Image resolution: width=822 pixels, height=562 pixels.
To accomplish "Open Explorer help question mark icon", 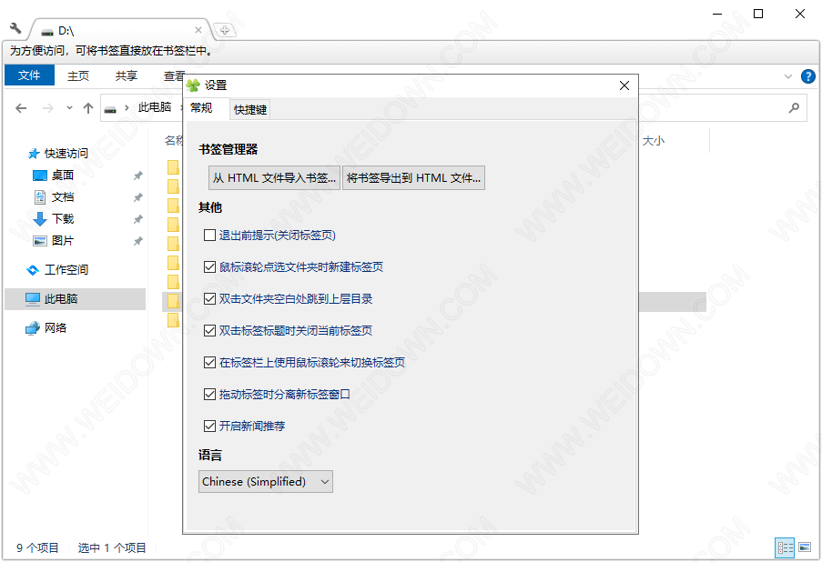I will point(808,76).
